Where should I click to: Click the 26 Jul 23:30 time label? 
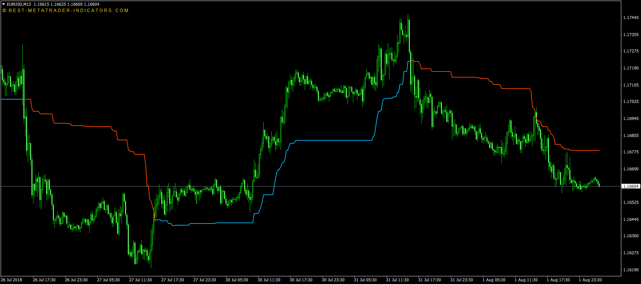pos(76,280)
